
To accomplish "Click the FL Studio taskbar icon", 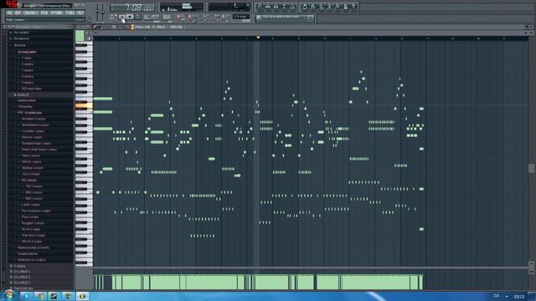I will (x=82, y=296).
